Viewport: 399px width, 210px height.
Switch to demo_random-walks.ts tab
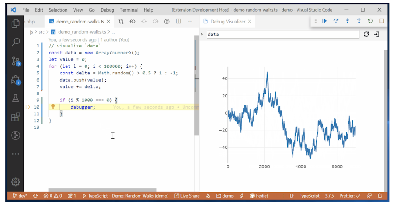pos(80,22)
